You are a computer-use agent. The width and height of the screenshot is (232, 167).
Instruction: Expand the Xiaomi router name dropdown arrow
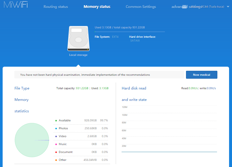[228, 6]
